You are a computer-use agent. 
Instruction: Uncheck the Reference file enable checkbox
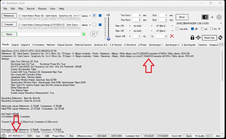tap(100, 16)
